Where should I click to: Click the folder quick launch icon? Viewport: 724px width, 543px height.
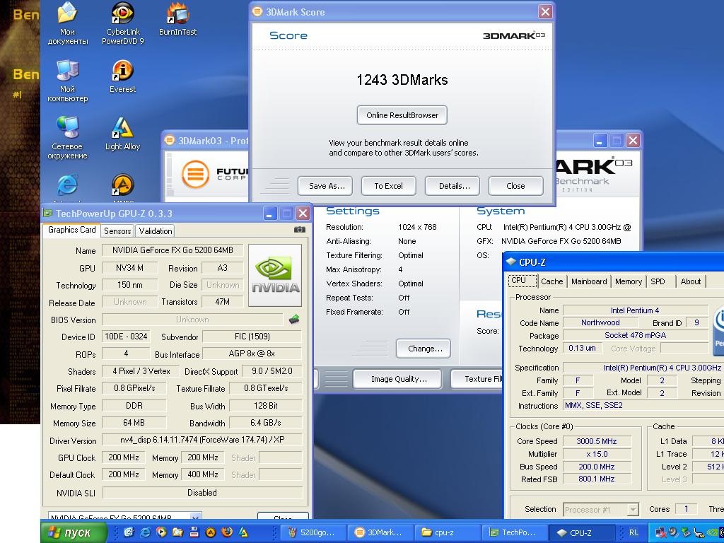(x=177, y=532)
